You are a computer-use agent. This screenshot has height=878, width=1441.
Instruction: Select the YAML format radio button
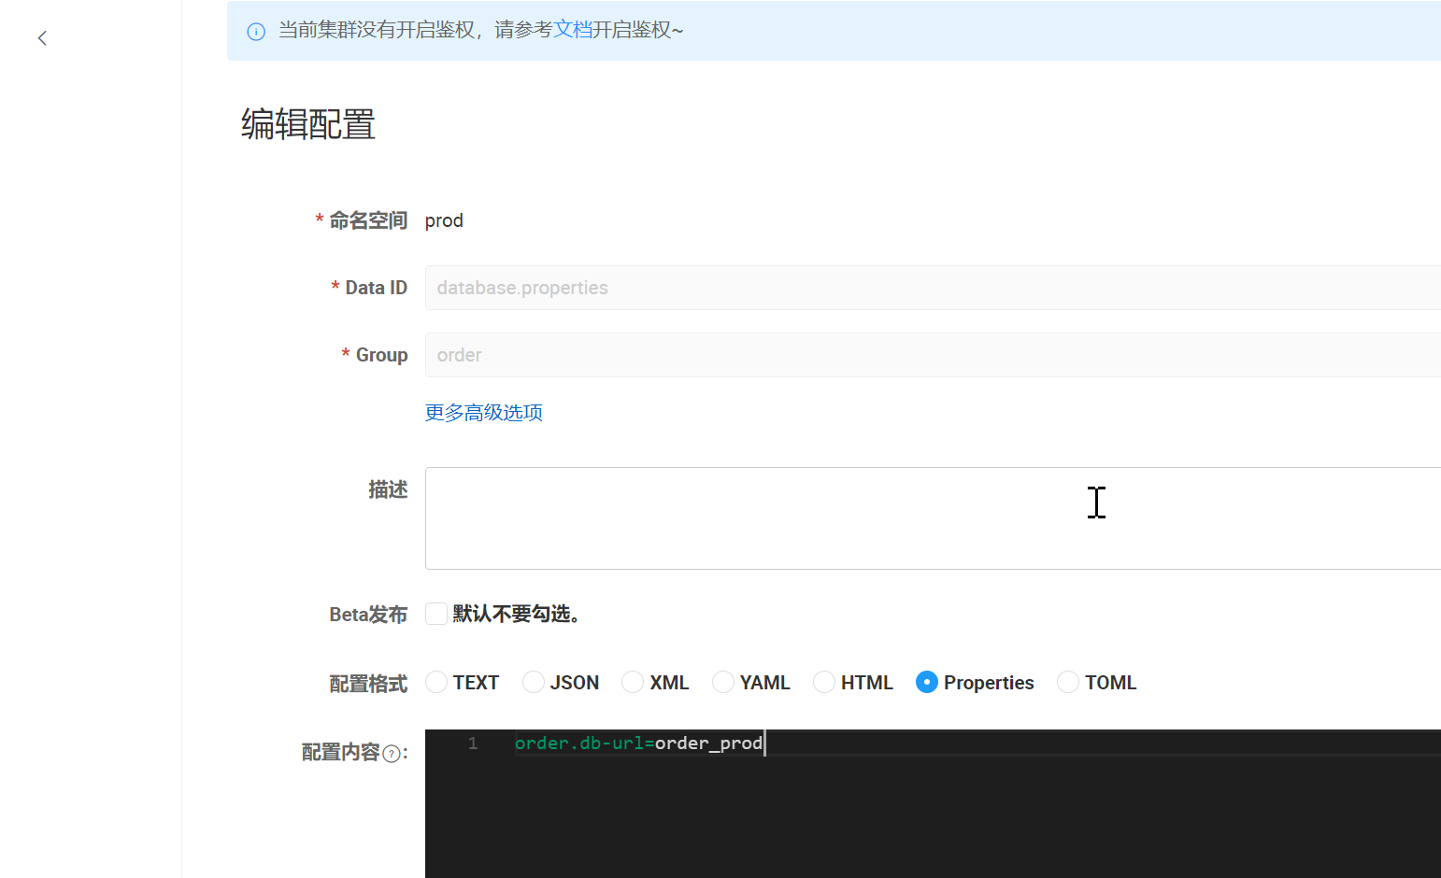click(723, 682)
